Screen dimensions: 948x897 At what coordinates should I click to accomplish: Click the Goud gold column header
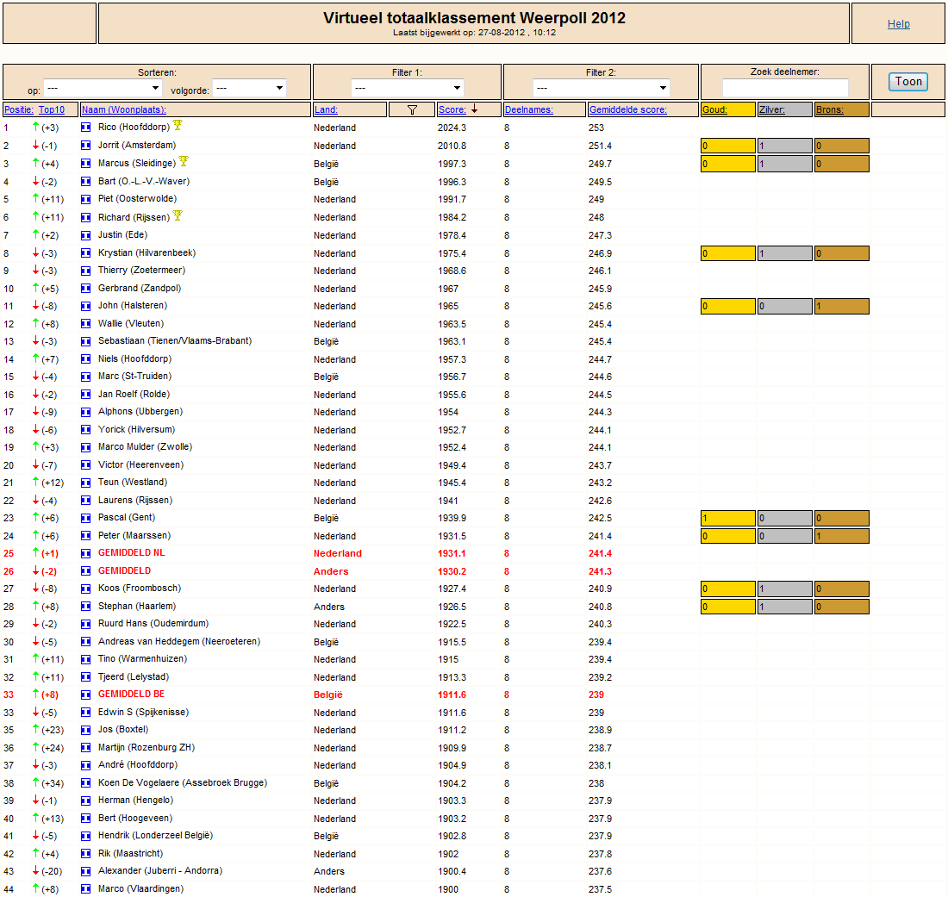click(714, 110)
